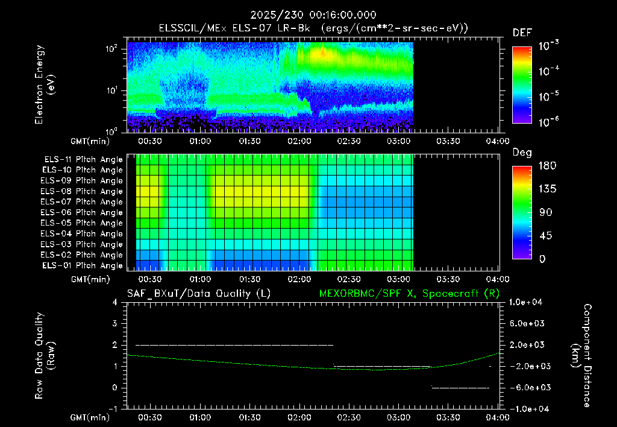This screenshot has height=427, width=617.
Task: Click the GMT(min) label under the spectrogram
Action: coord(90,141)
